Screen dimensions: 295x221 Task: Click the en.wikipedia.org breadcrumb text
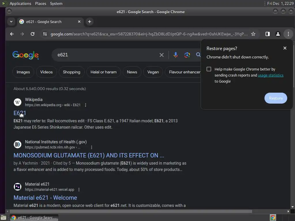[x=53, y=105]
